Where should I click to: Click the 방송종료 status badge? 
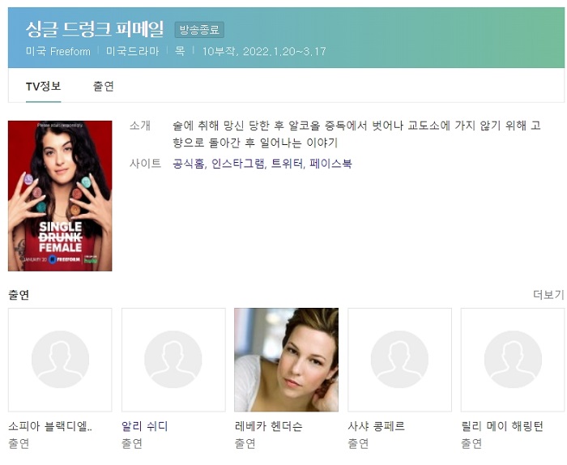(x=199, y=30)
